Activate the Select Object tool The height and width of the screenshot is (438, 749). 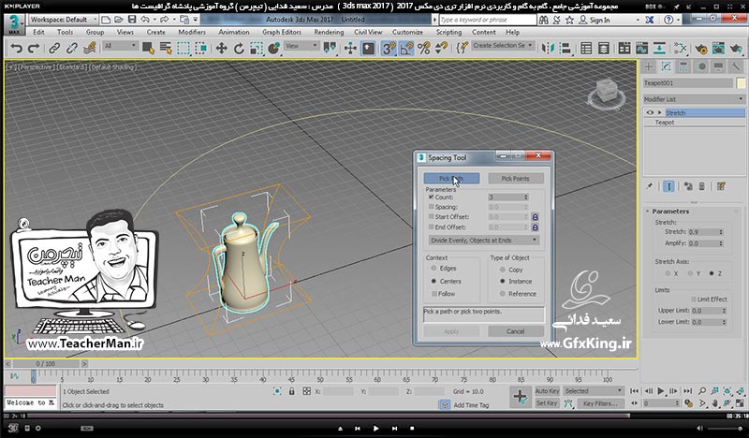tap(148, 49)
